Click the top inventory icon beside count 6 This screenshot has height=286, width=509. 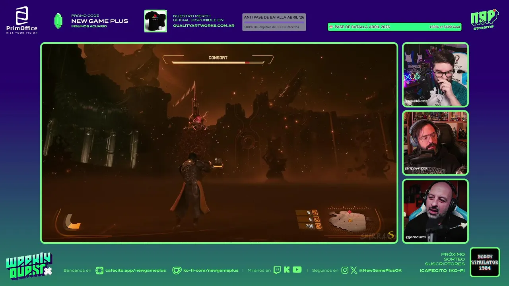point(315,213)
